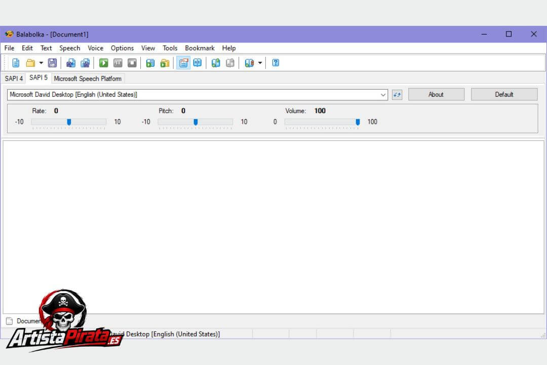Switch to Microsoft Speech Platform tab
Screen dimensions: 547x365
click(x=88, y=79)
